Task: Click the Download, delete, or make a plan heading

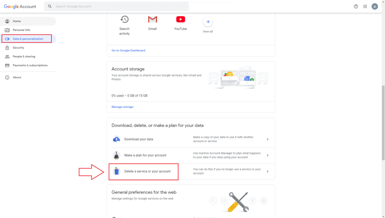Action: pos(158,125)
